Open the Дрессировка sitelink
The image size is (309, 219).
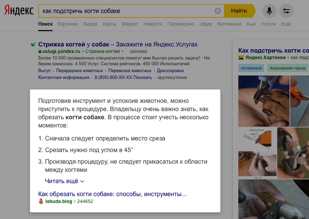click(x=170, y=71)
